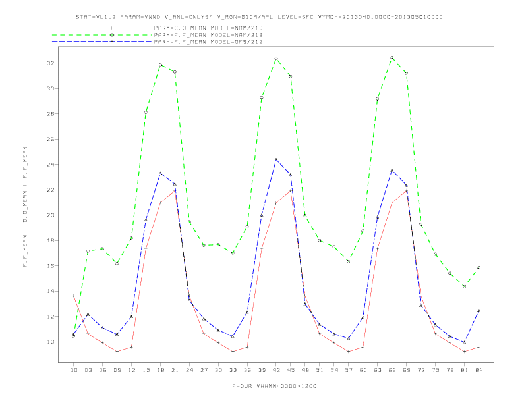Click the chart title starting STAT=VL1L2

pos(259,17)
